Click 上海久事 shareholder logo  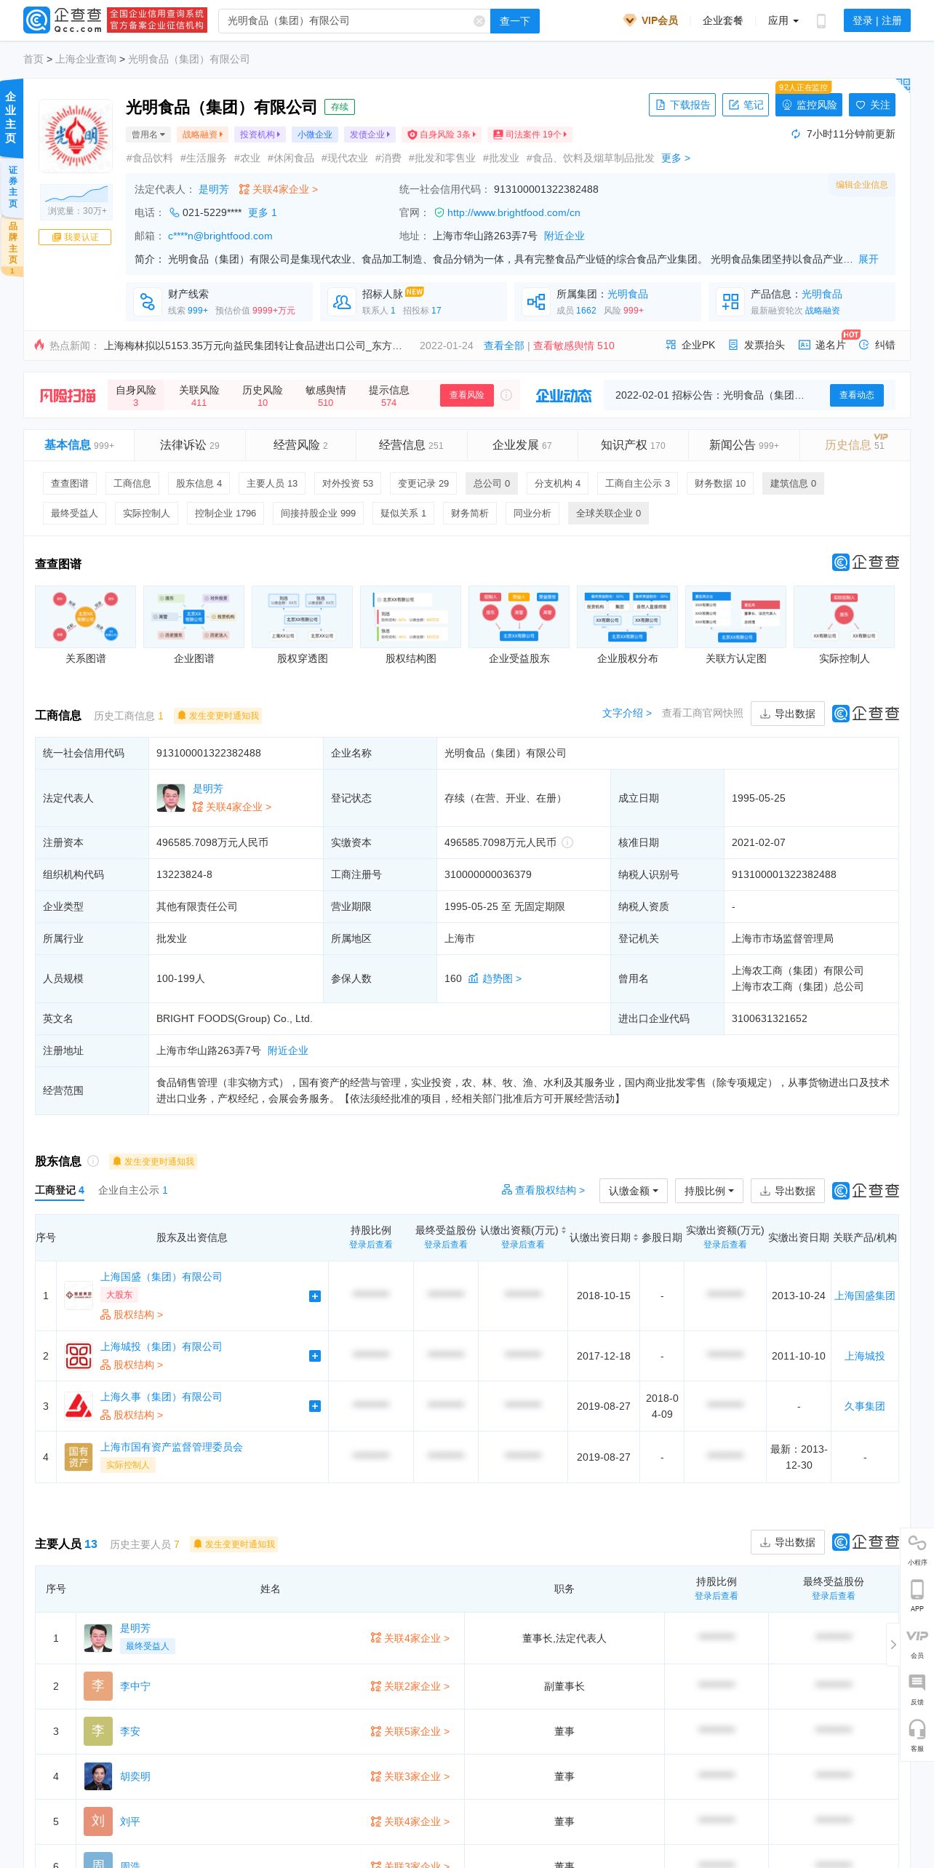click(79, 1406)
